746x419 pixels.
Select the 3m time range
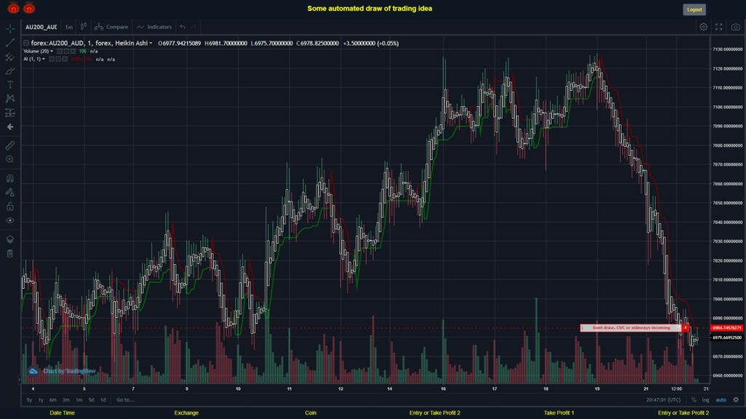(x=66, y=399)
